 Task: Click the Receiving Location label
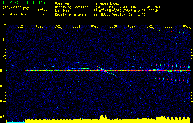(x=71, y=7)
